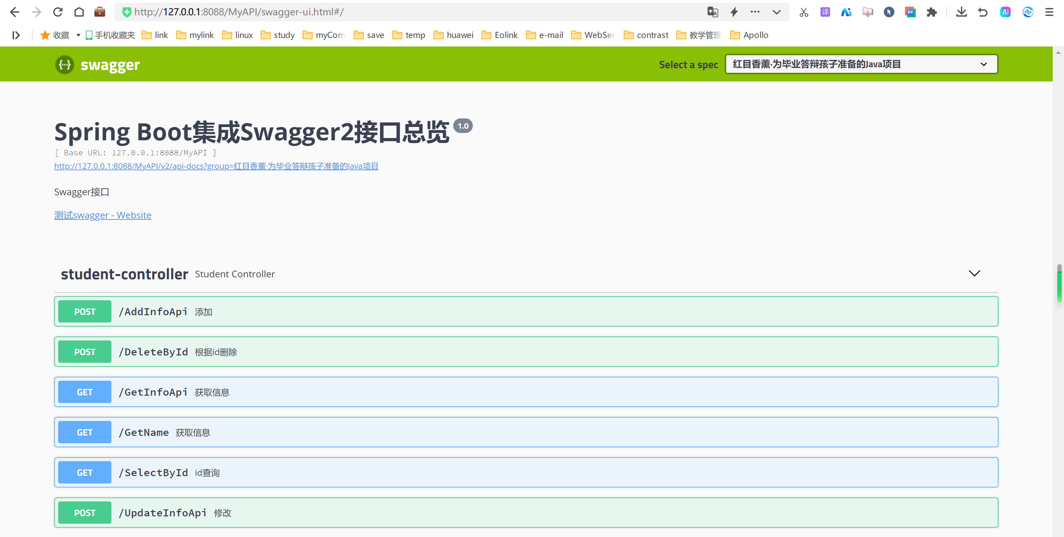Open the mylink bookmark folder
The height and width of the screenshot is (537, 1064).
pyautogui.click(x=195, y=35)
